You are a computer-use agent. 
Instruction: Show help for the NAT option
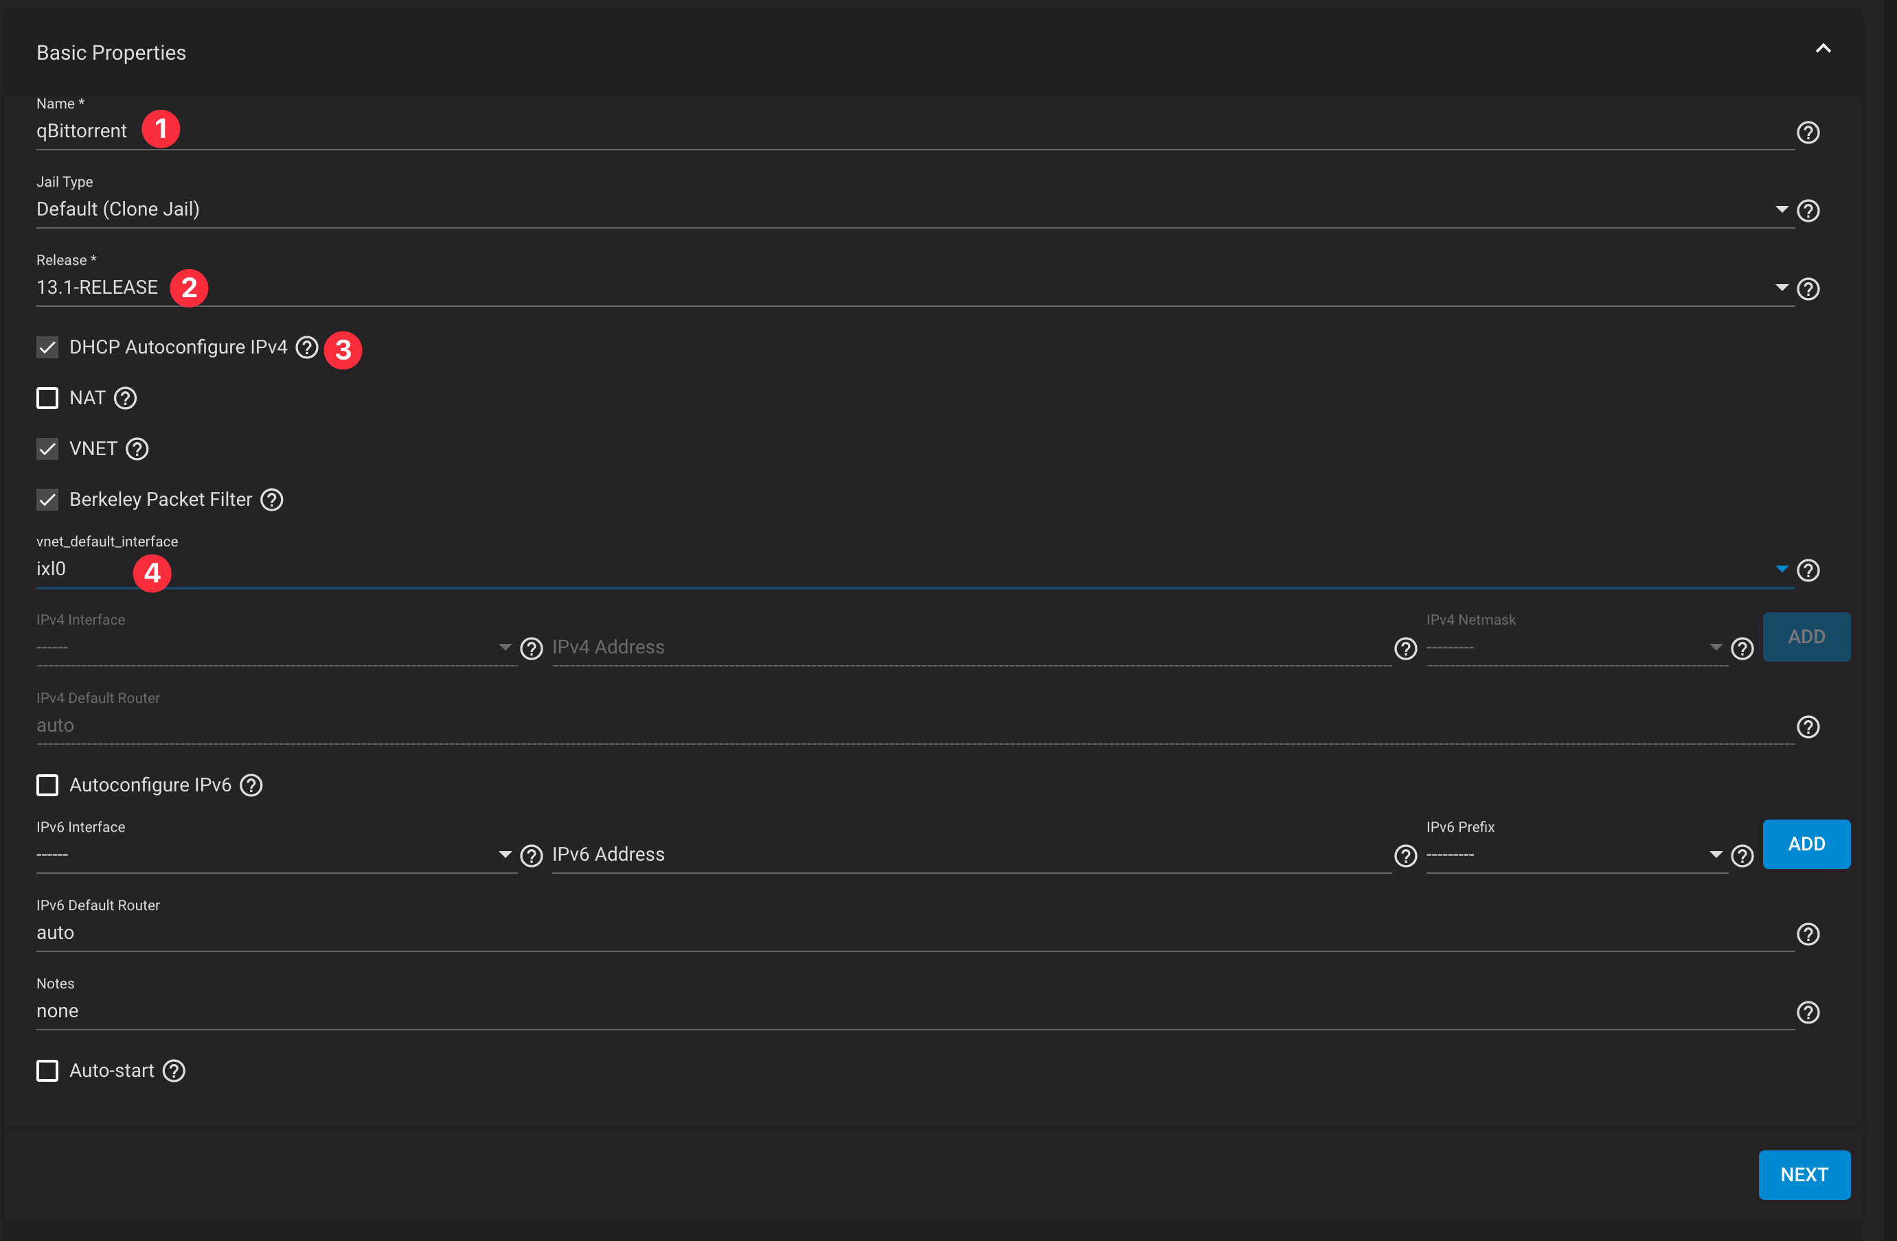click(x=125, y=398)
